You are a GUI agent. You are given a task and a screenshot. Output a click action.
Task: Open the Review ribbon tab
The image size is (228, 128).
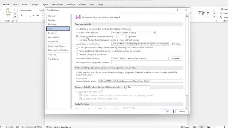82,4
